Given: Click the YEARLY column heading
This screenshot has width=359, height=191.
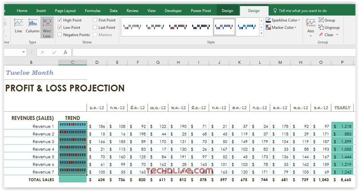Looking at the screenshot, I should click(x=342, y=108).
